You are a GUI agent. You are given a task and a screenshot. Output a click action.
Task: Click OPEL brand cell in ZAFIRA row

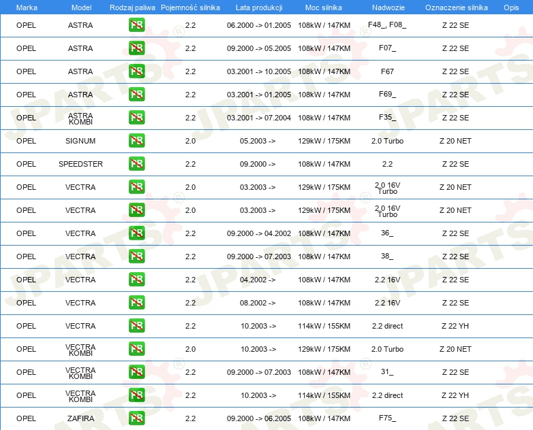(x=26, y=418)
